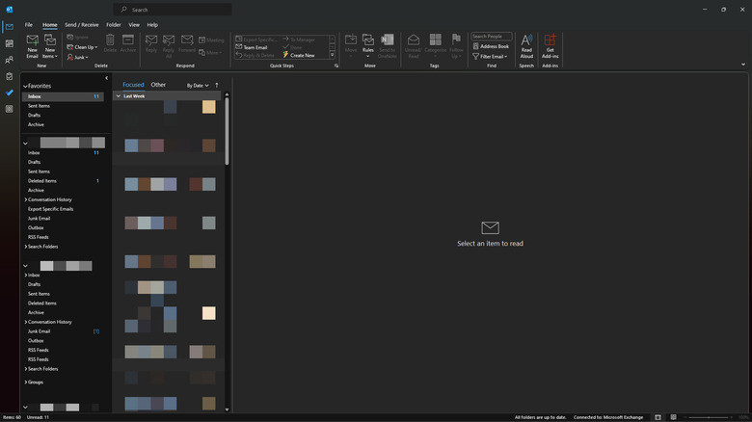Open the File menu
This screenshot has width=752, height=422.
click(x=28, y=24)
